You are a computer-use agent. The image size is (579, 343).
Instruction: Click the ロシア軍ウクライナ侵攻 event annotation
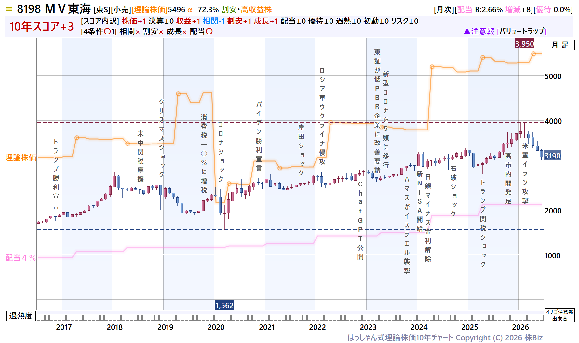(322, 116)
